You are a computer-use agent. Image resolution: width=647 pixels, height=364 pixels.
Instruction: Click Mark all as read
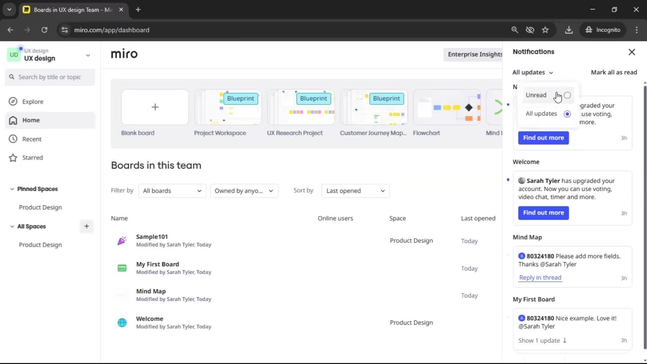click(x=614, y=72)
